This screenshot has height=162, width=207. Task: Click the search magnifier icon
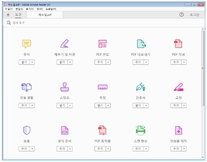(9, 23)
